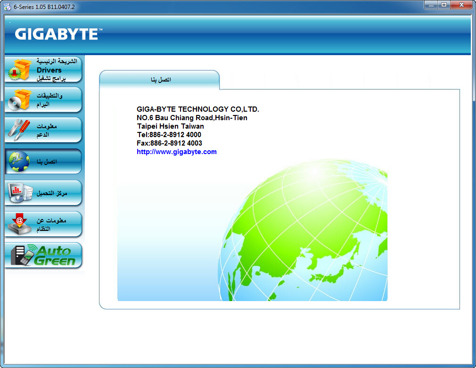The height and width of the screenshot is (368, 476).
Task: Launch the Auto Green button
Action: coord(43,255)
